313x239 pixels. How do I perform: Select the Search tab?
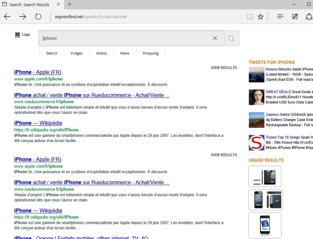click(x=52, y=53)
